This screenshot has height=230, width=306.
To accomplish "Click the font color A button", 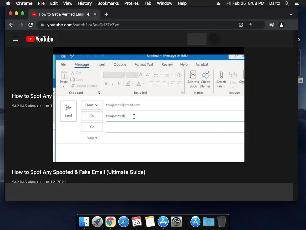I will coord(139,84).
